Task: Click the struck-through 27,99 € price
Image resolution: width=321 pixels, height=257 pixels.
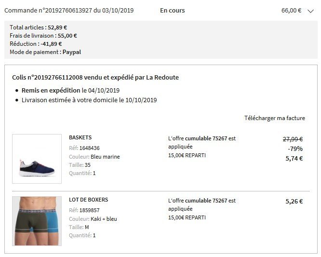Action: click(293, 139)
